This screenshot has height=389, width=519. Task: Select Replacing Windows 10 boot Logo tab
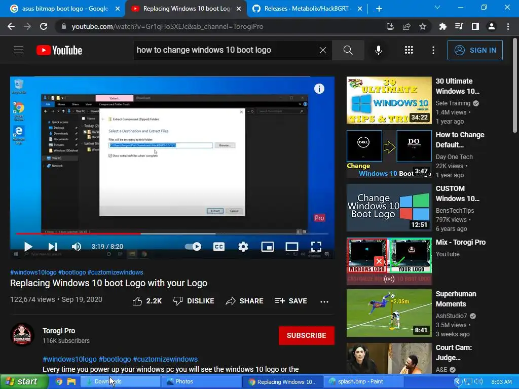tap(186, 9)
